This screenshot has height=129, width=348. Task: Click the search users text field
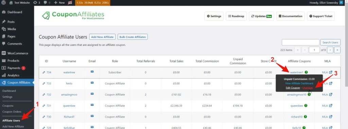tap(300, 42)
